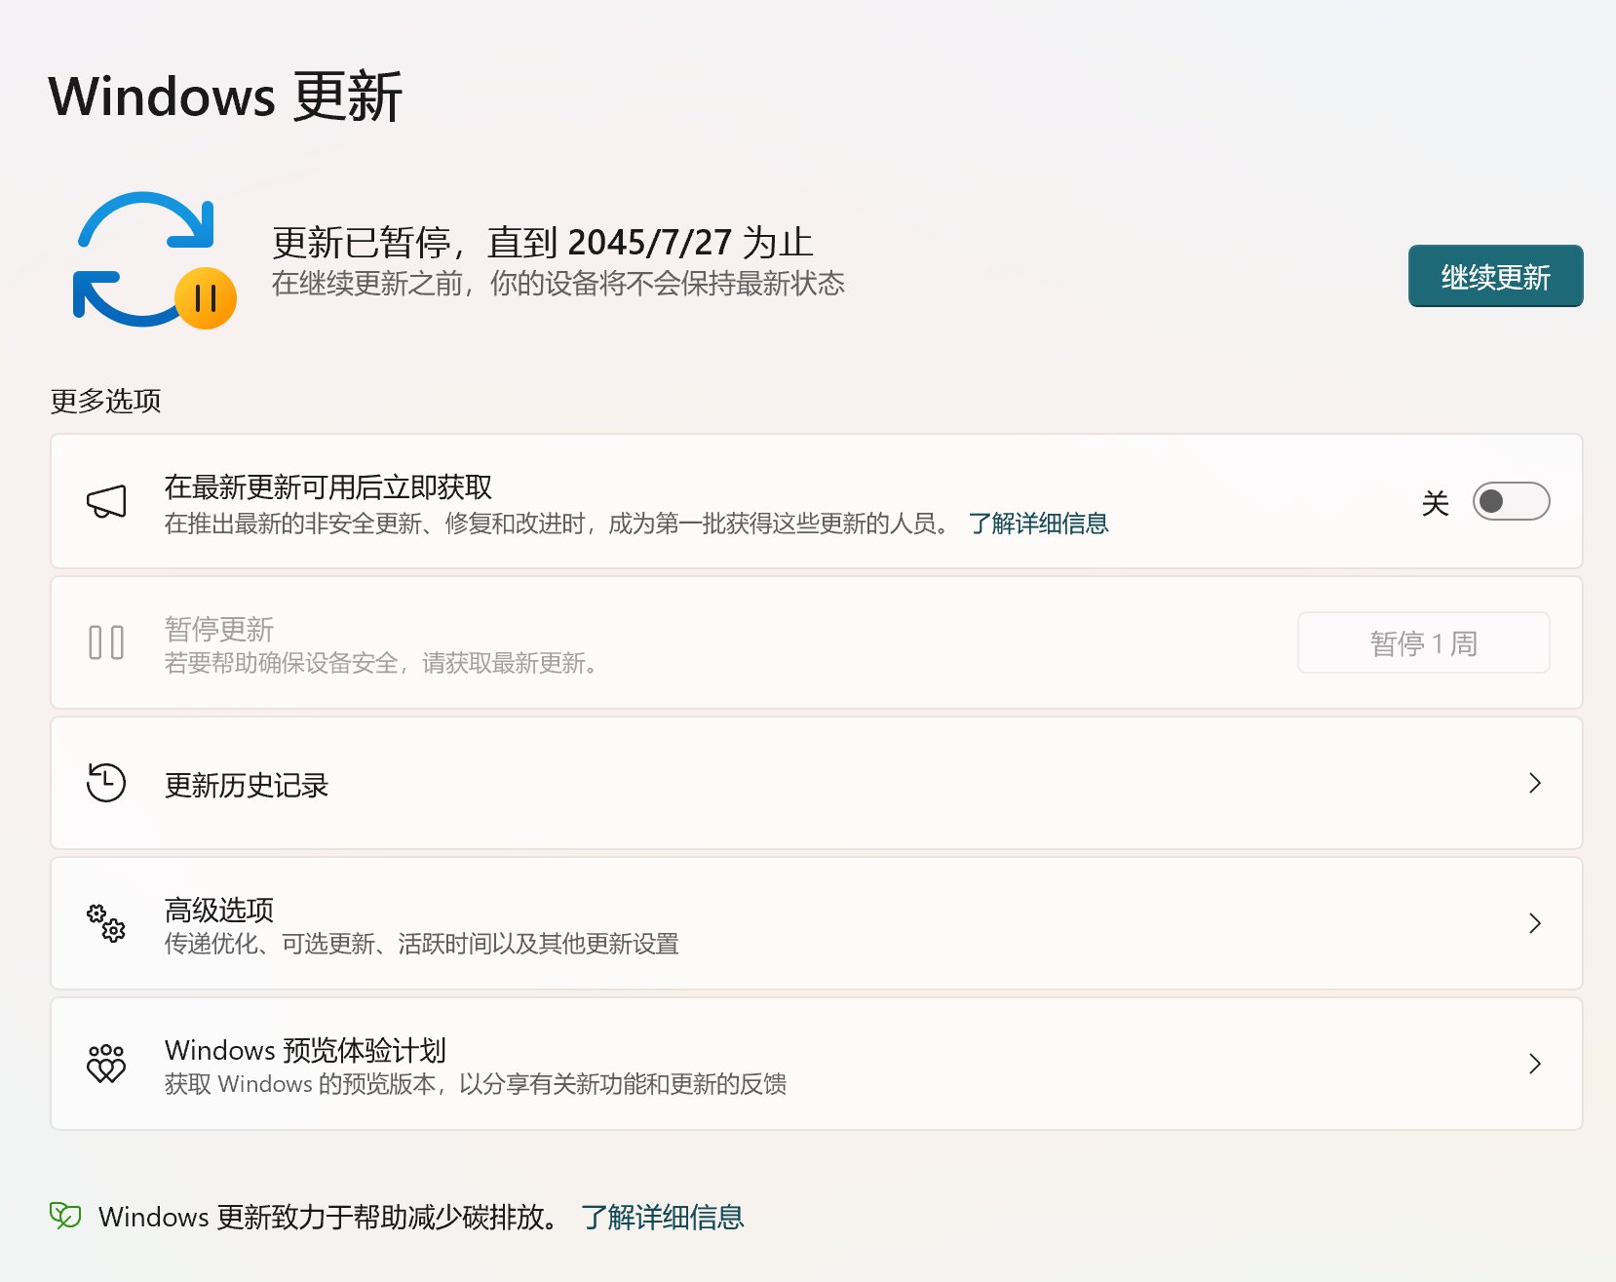This screenshot has height=1282, width=1616.
Task: Click the gears icon for 高级选项
Action: click(106, 923)
